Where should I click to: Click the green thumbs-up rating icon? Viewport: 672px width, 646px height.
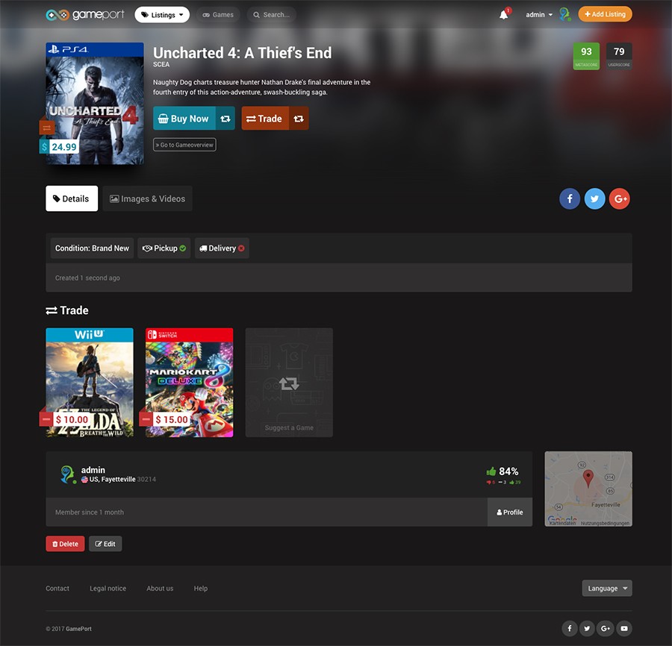point(491,471)
